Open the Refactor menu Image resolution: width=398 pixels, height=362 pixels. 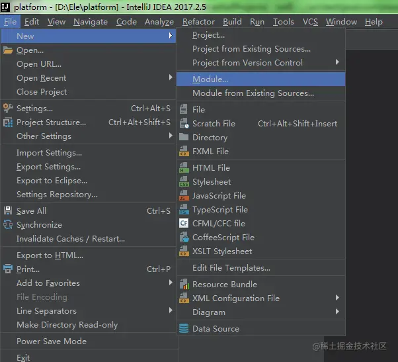pos(198,22)
